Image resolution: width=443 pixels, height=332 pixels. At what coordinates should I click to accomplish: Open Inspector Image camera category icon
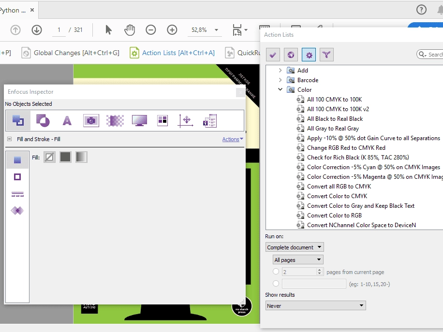(91, 120)
